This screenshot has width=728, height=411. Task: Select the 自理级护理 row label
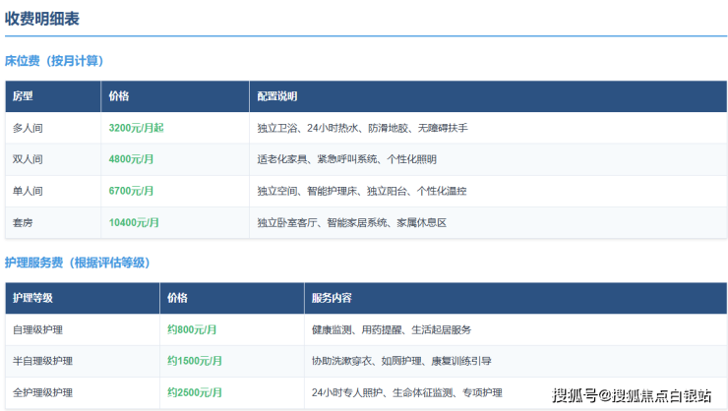(38, 329)
